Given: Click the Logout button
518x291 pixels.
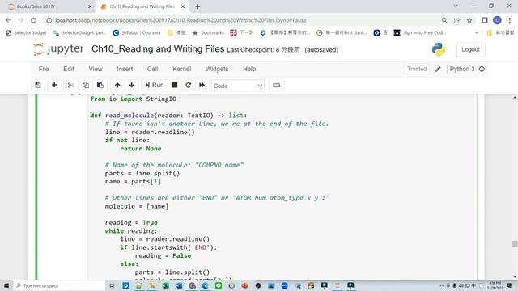Looking at the screenshot, I should point(470,49).
